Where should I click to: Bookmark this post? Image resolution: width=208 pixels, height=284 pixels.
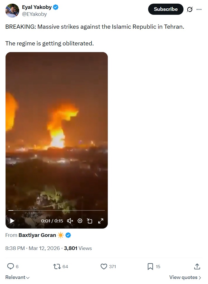coord(150,266)
